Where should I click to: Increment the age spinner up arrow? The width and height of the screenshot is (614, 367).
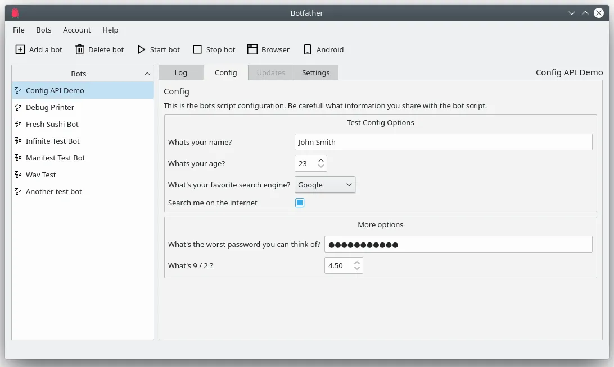point(320,160)
